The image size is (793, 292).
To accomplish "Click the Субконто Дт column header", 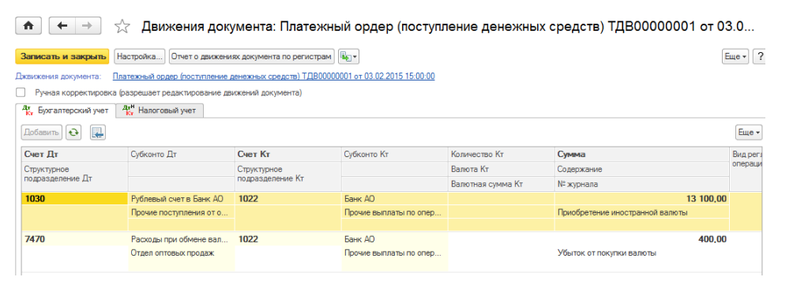I will point(181,155).
